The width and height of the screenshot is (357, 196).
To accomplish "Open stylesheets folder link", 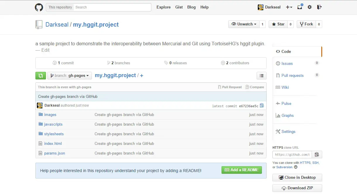I will [x=54, y=134].
